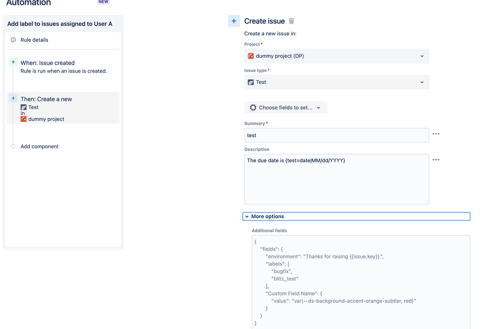Open the Issue type dropdown showing Test
Image resolution: width=489 pixels, height=329 pixels.
[336, 82]
